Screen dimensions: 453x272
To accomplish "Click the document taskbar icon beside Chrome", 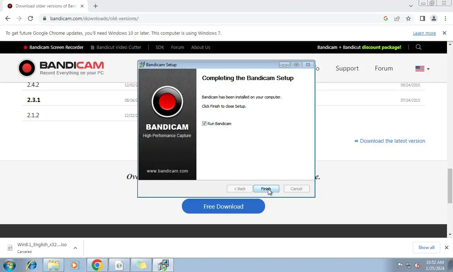I will pyautogui.click(x=119, y=265).
